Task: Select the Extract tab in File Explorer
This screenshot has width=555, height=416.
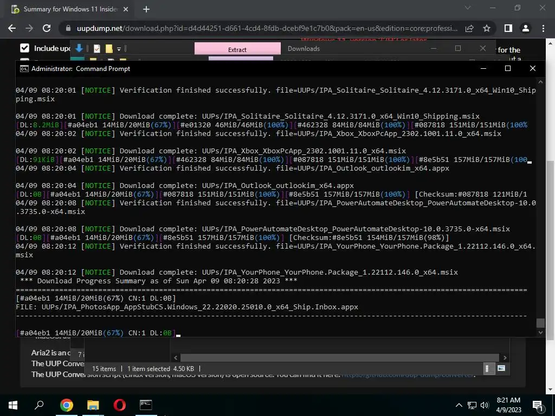Action: tap(237, 49)
